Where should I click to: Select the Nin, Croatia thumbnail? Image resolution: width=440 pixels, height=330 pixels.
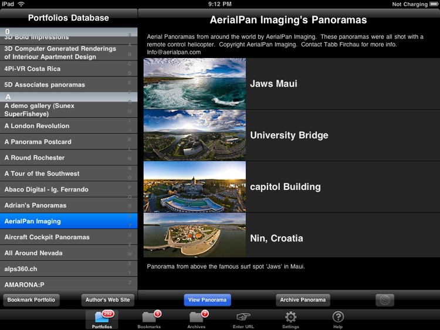point(195,235)
